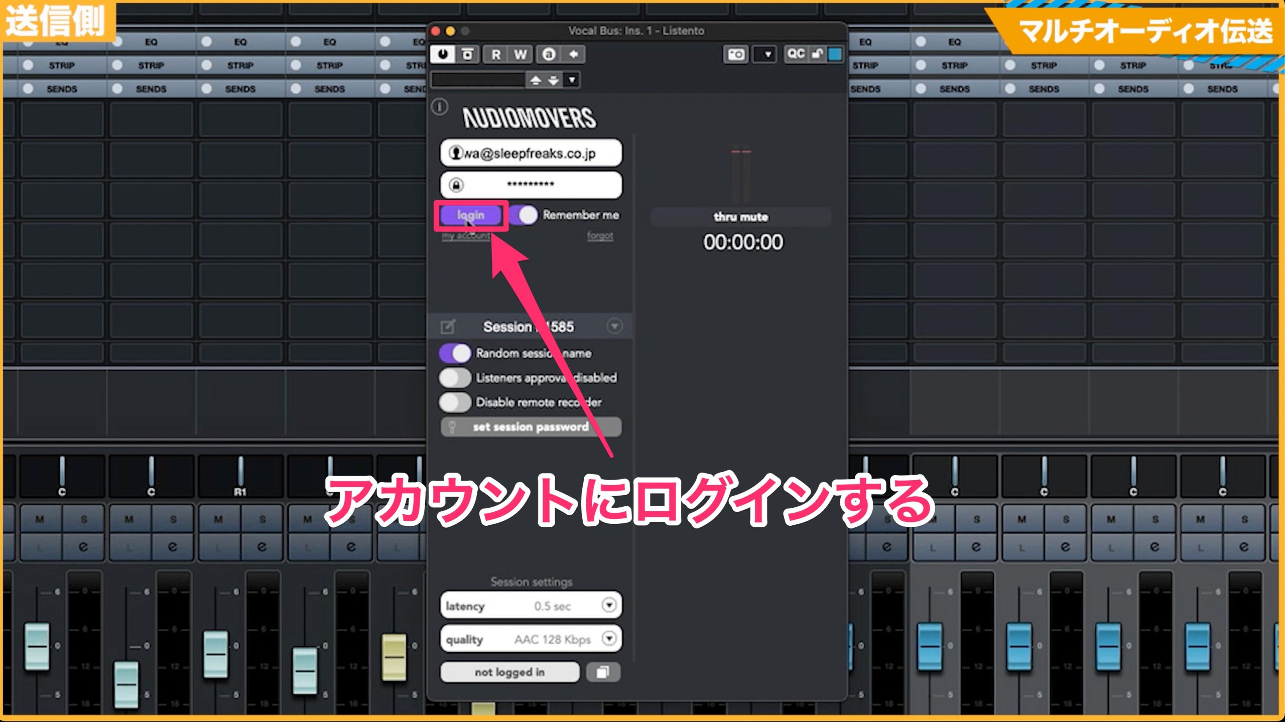
Task: Click the not logged in status button
Action: [509, 672]
